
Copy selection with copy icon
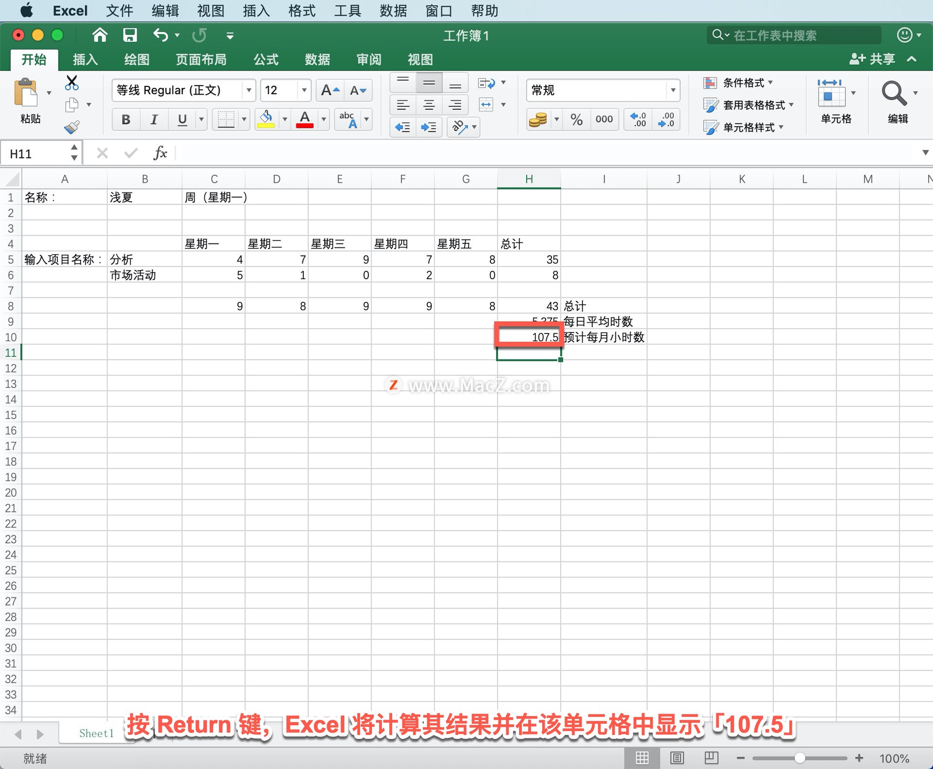(x=72, y=105)
